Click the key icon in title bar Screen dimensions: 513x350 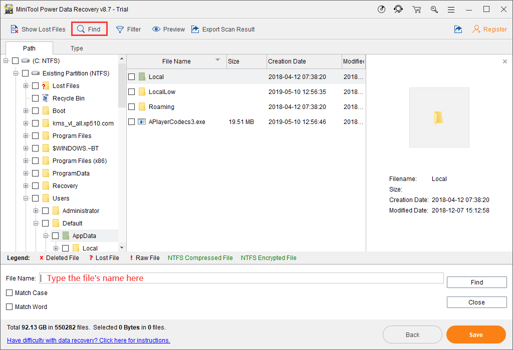pyautogui.click(x=434, y=9)
